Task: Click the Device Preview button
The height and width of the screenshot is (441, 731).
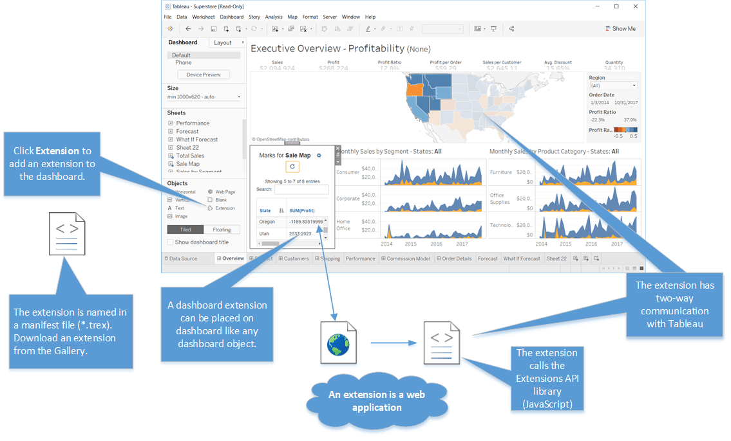Action: [204, 74]
